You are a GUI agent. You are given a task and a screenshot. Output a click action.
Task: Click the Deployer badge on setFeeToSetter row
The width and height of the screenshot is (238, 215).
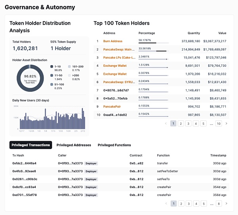pyautogui.click(x=91, y=171)
